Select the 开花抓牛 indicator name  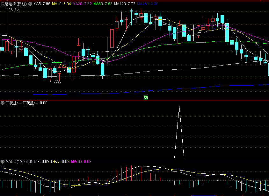tap(13, 103)
